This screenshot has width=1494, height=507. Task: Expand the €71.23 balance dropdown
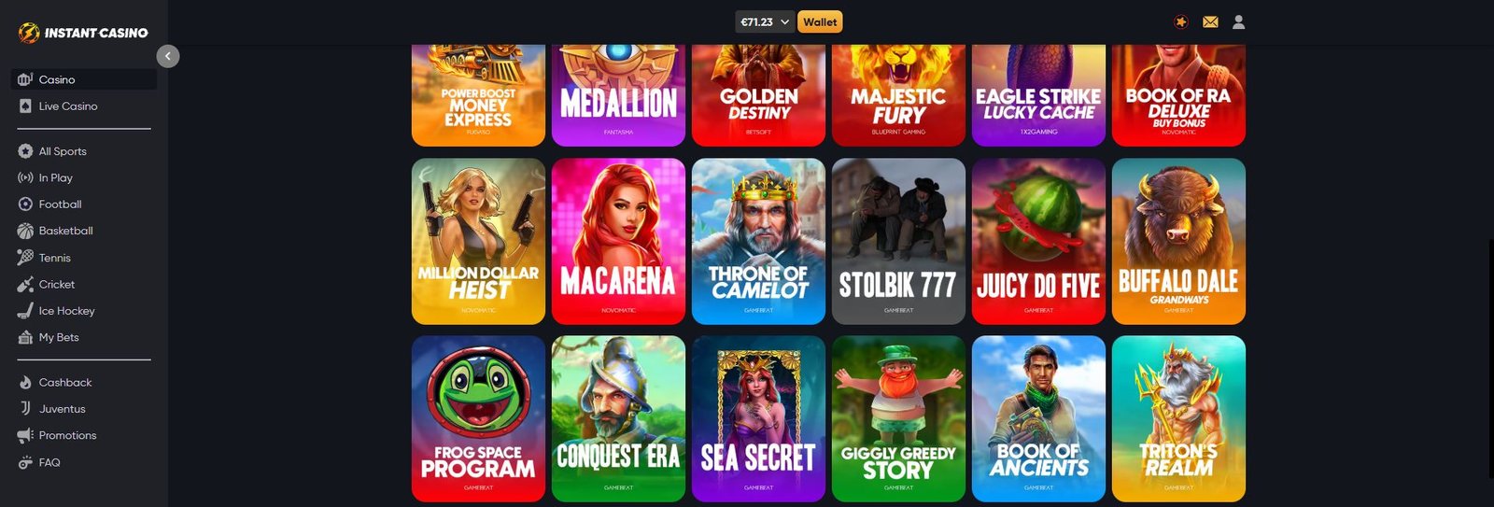pyautogui.click(x=765, y=21)
